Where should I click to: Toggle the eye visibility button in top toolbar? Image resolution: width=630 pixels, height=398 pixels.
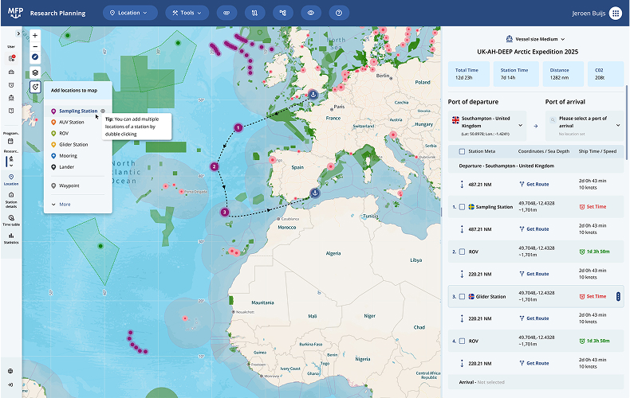click(x=311, y=13)
